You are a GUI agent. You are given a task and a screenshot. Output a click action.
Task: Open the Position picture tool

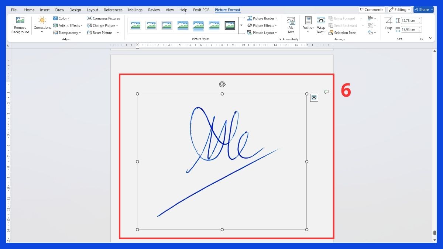[308, 21]
